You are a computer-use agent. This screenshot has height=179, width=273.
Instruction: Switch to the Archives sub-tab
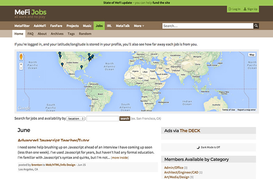[x=57, y=34]
